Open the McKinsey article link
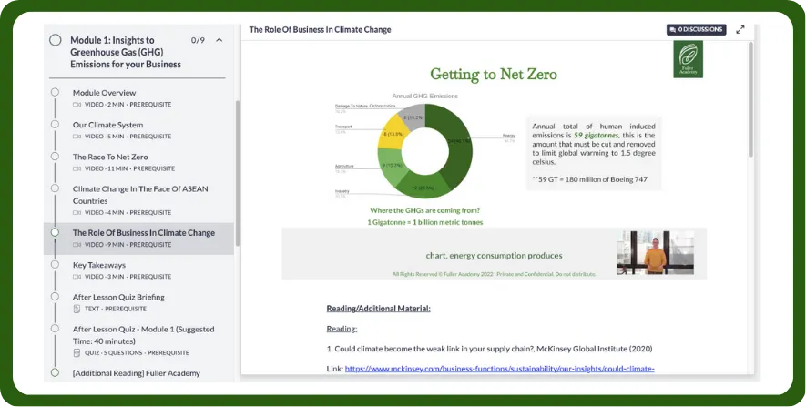 (499, 369)
